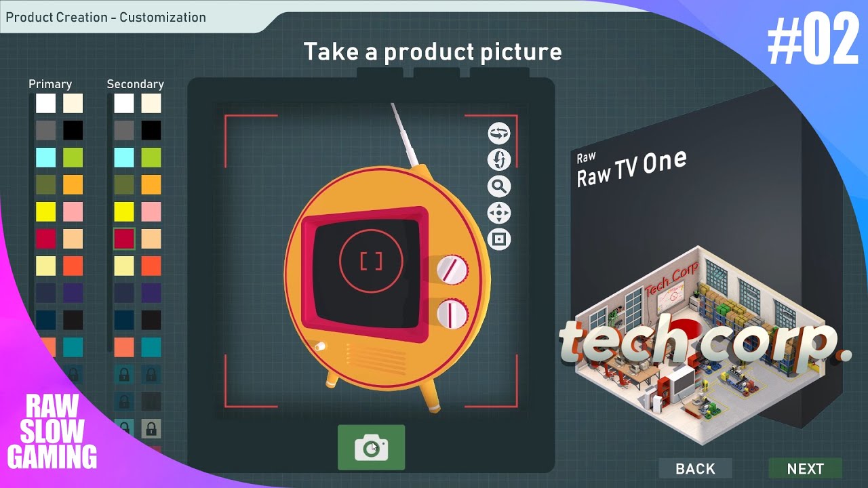Pick pink in the Secondary palette
Image resolution: width=868 pixels, height=488 pixels.
(151, 211)
